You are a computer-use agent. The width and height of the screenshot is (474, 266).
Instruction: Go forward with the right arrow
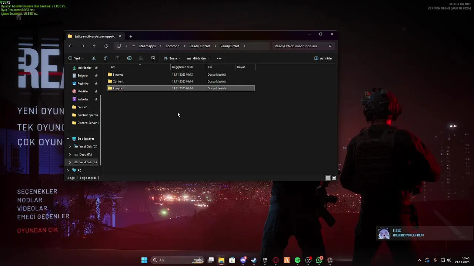coord(82,46)
